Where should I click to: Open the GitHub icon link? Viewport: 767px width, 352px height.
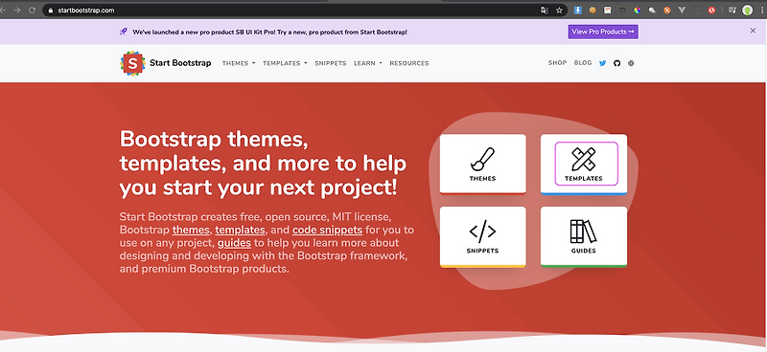(x=616, y=63)
